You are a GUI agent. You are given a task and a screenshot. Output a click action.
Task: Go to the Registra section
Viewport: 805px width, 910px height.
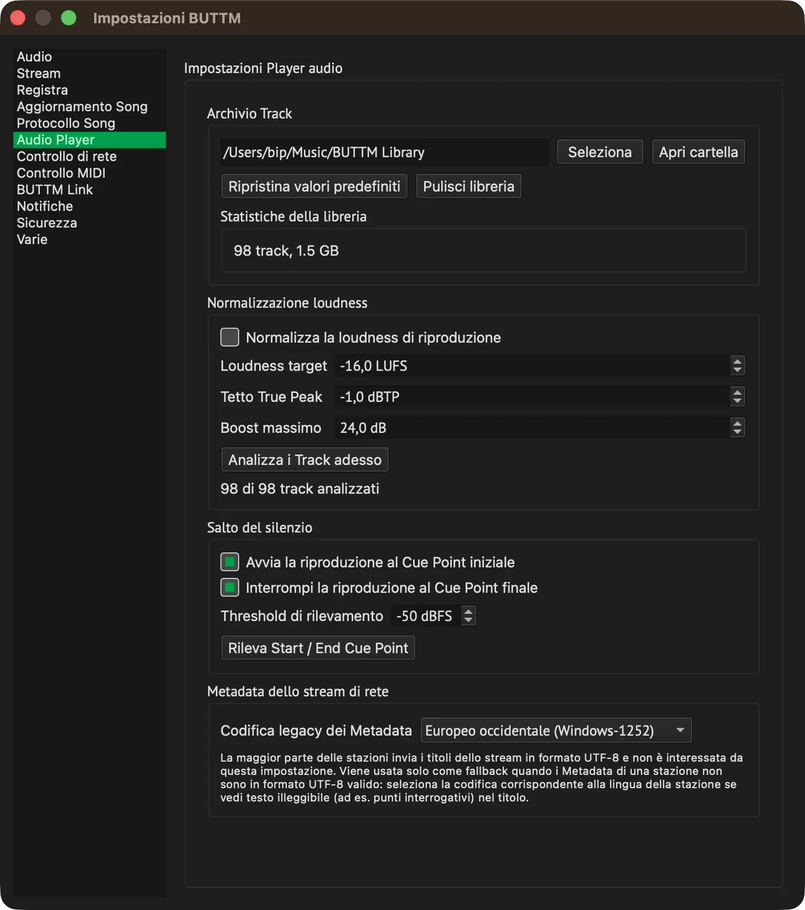tap(89, 90)
